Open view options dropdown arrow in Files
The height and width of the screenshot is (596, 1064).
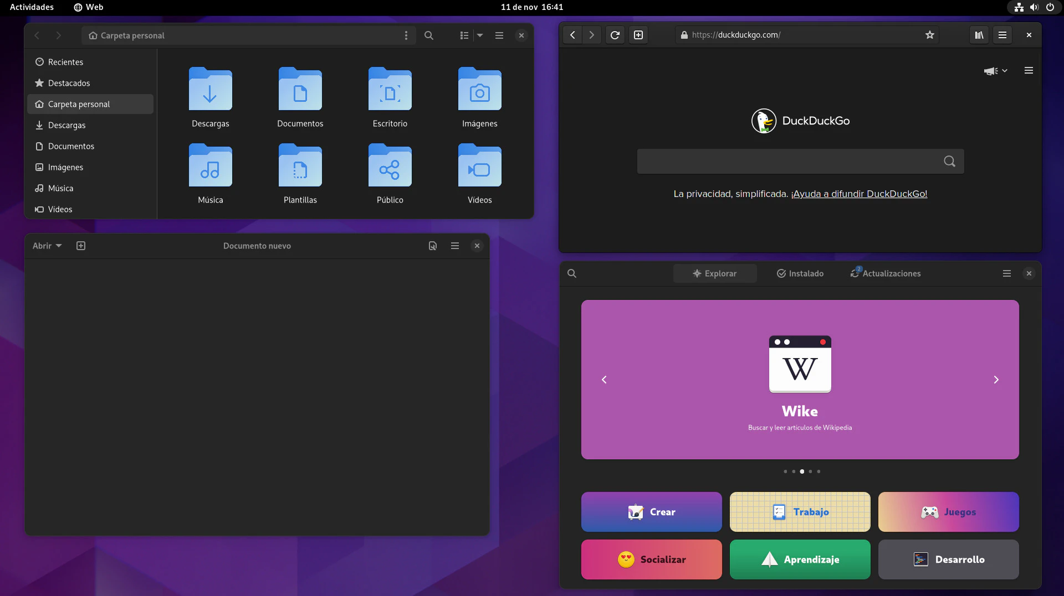(x=480, y=35)
